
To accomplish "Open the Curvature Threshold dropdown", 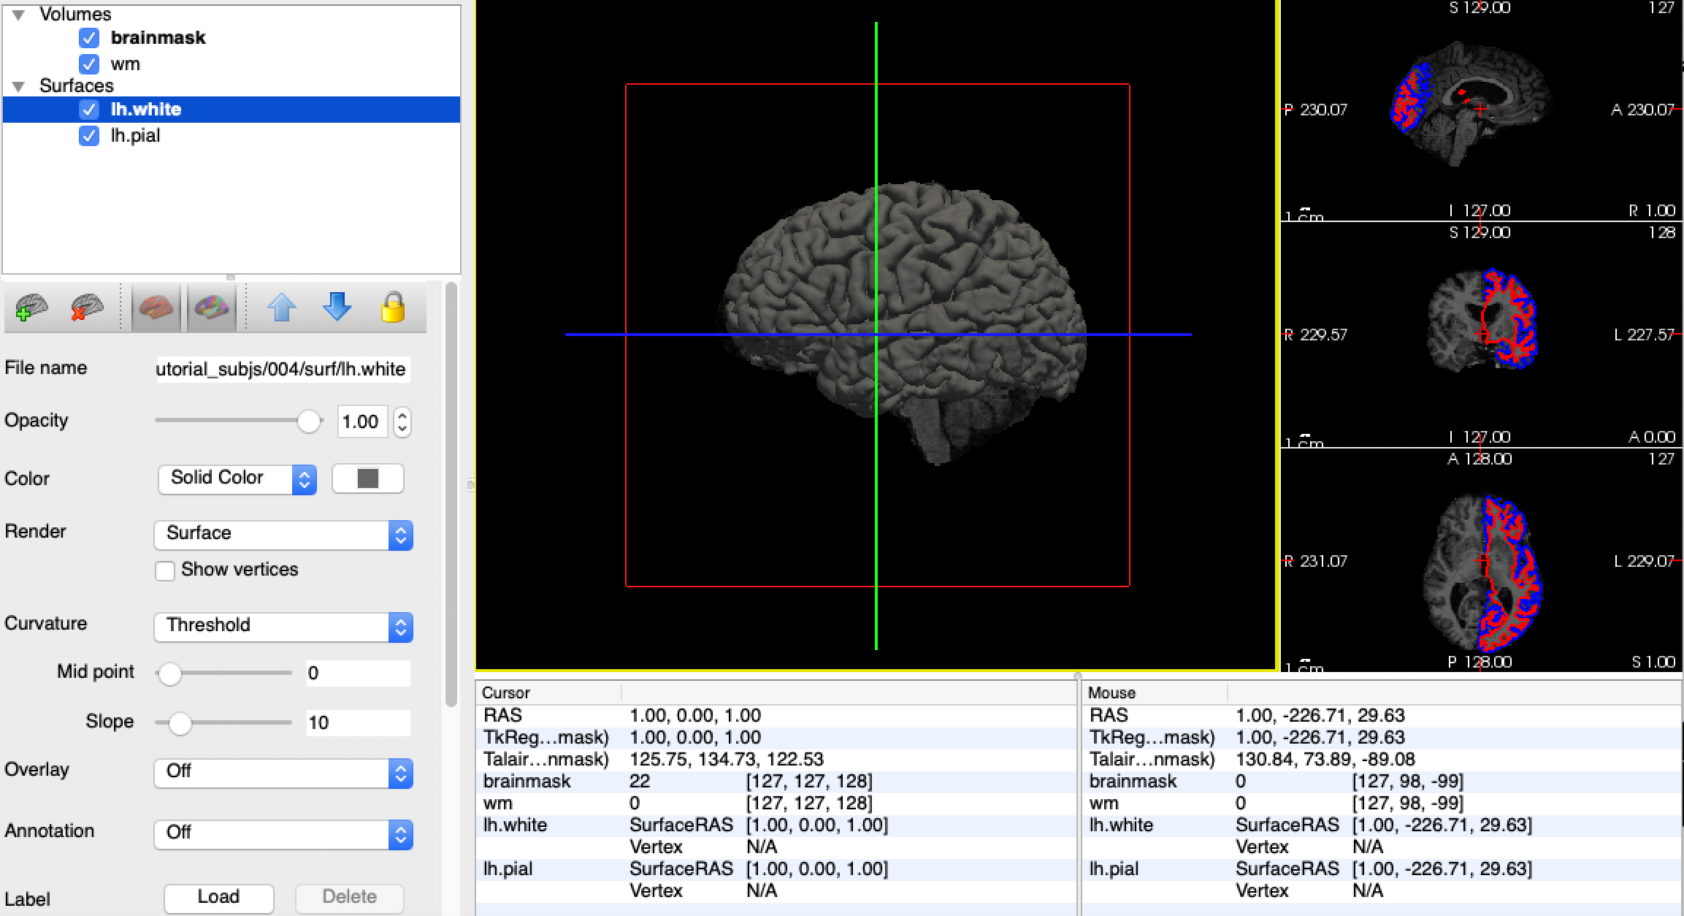I will pos(283,626).
